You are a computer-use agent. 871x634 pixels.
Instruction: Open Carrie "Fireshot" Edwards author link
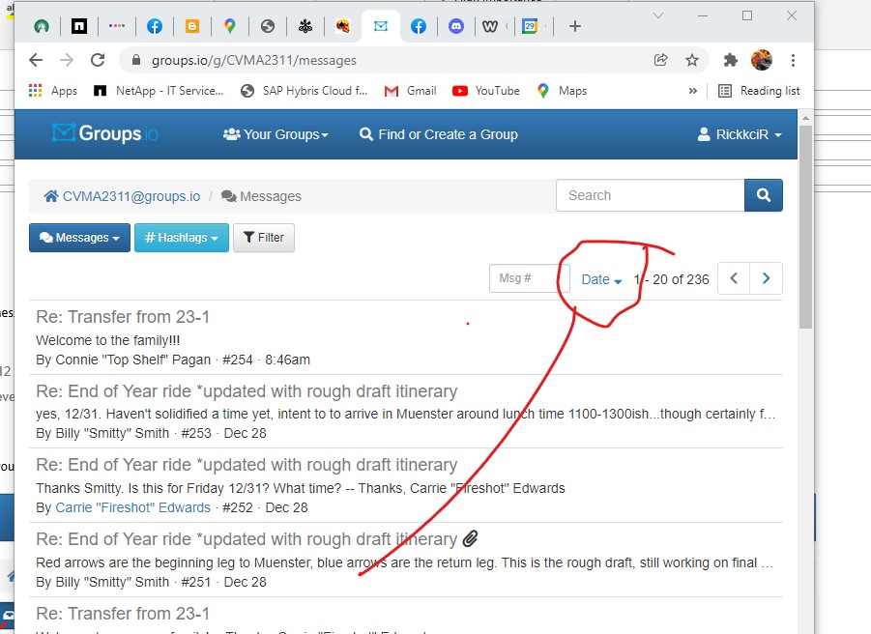click(132, 507)
